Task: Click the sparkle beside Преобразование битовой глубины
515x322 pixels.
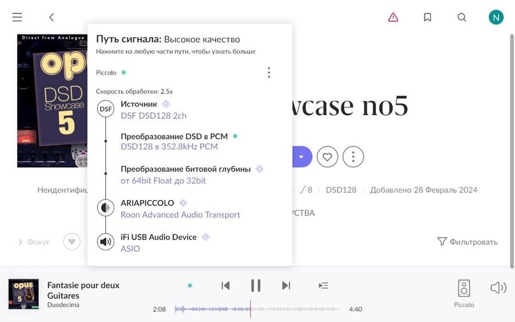Action: (x=260, y=169)
